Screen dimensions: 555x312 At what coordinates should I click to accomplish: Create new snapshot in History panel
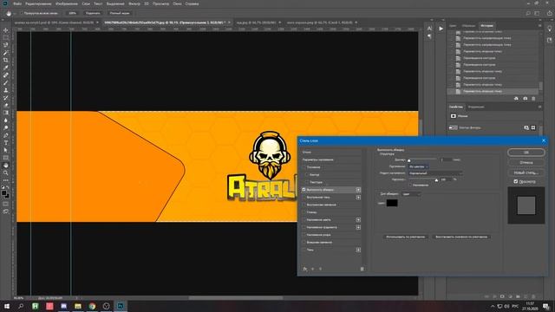[x=525, y=98]
